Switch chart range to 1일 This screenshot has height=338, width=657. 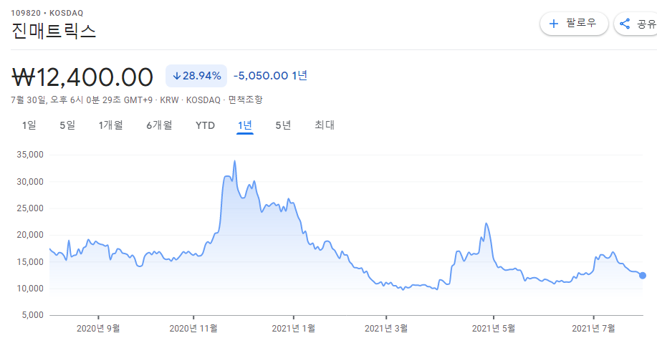29,125
